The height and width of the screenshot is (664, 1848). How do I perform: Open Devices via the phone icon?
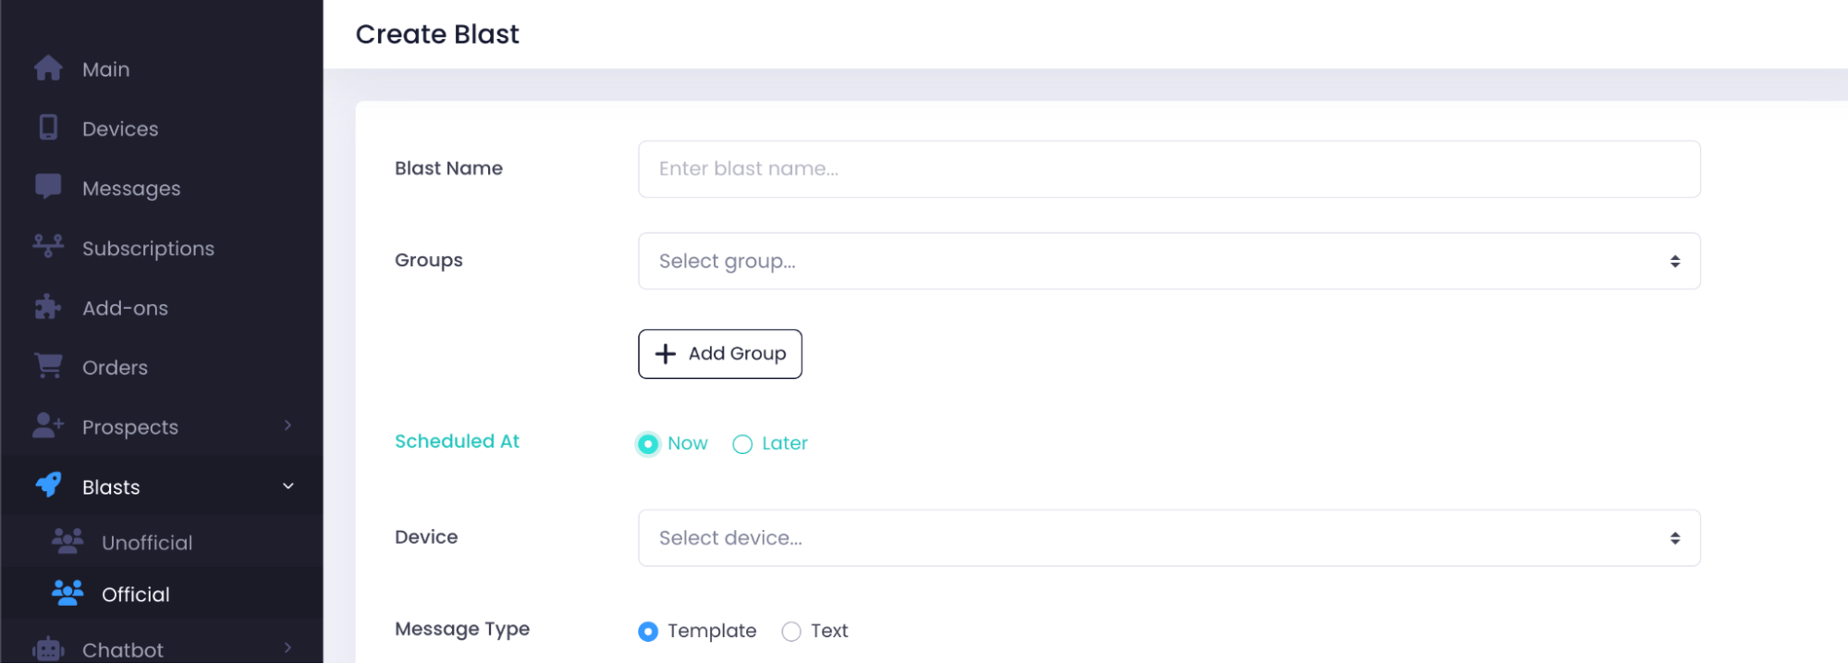pyautogui.click(x=48, y=128)
